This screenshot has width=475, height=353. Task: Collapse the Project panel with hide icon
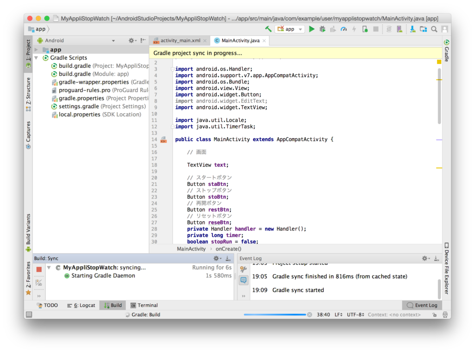coord(143,40)
